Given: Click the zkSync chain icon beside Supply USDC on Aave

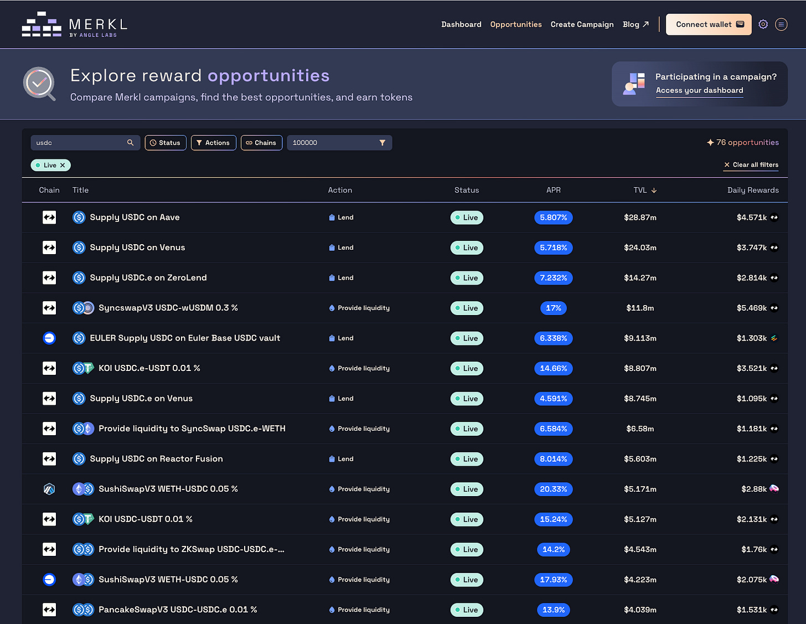Looking at the screenshot, I should click(x=49, y=217).
